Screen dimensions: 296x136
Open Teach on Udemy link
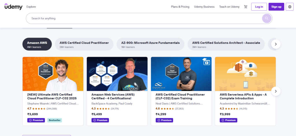[229, 7]
